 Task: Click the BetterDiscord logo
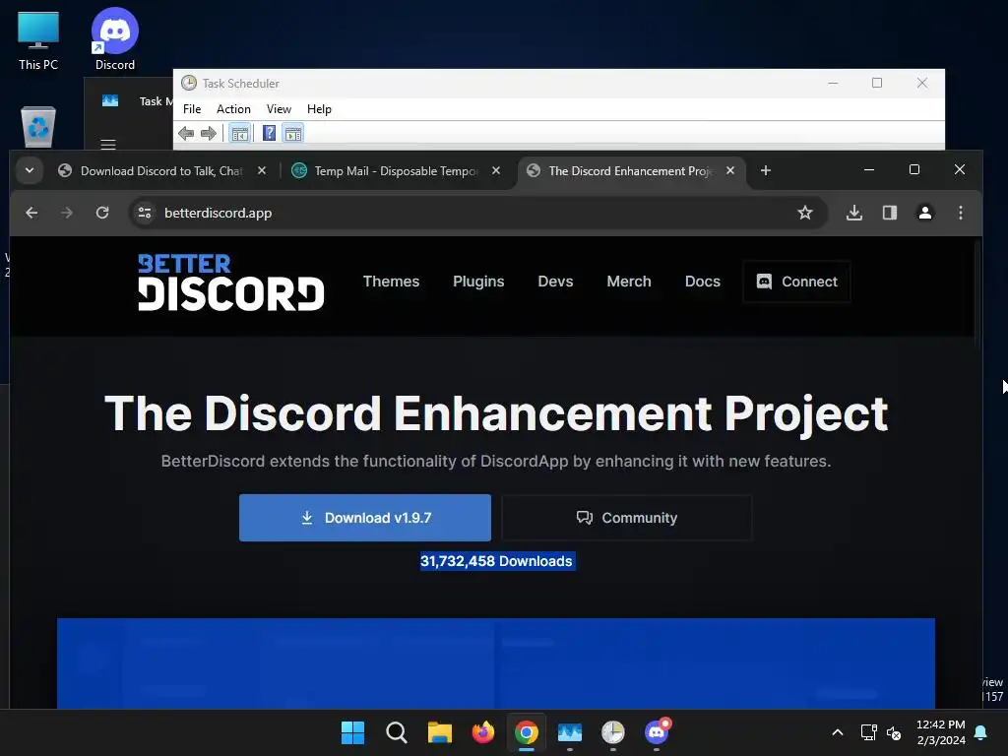pyautogui.click(x=230, y=283)
